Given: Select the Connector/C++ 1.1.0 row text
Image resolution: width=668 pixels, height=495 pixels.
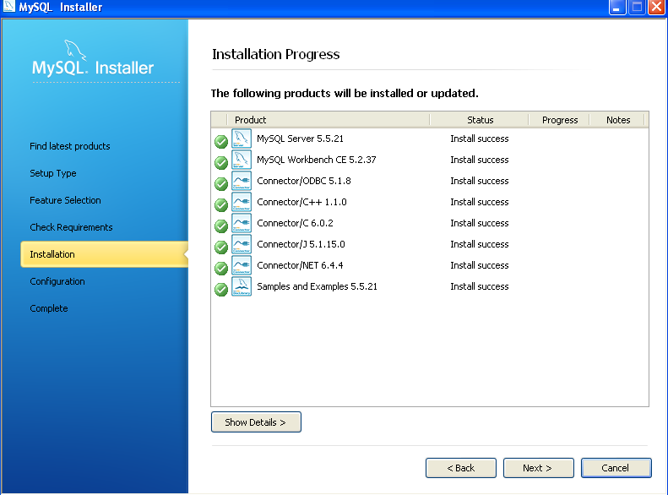Looking at the screenshot, I should (x=301, y=202).
